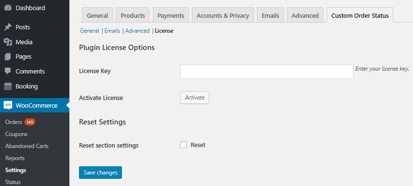Switch to the General settings tab
Image resolution: width=413 pixels, height=186 pixels.
[97, 15]
